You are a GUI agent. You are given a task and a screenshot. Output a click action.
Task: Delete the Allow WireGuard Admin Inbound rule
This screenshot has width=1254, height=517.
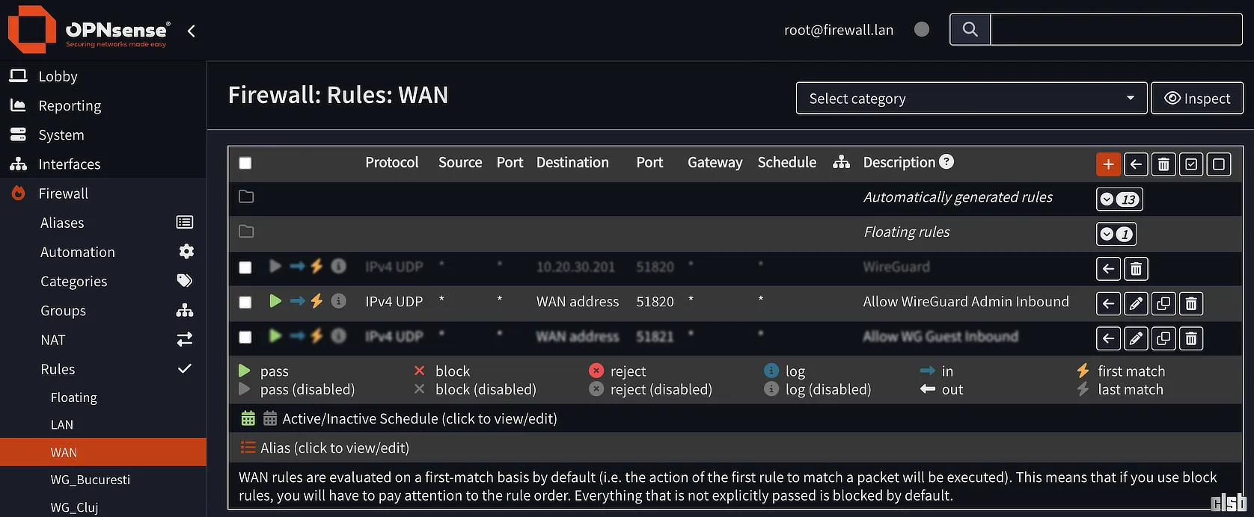(x=1191, y=303)
